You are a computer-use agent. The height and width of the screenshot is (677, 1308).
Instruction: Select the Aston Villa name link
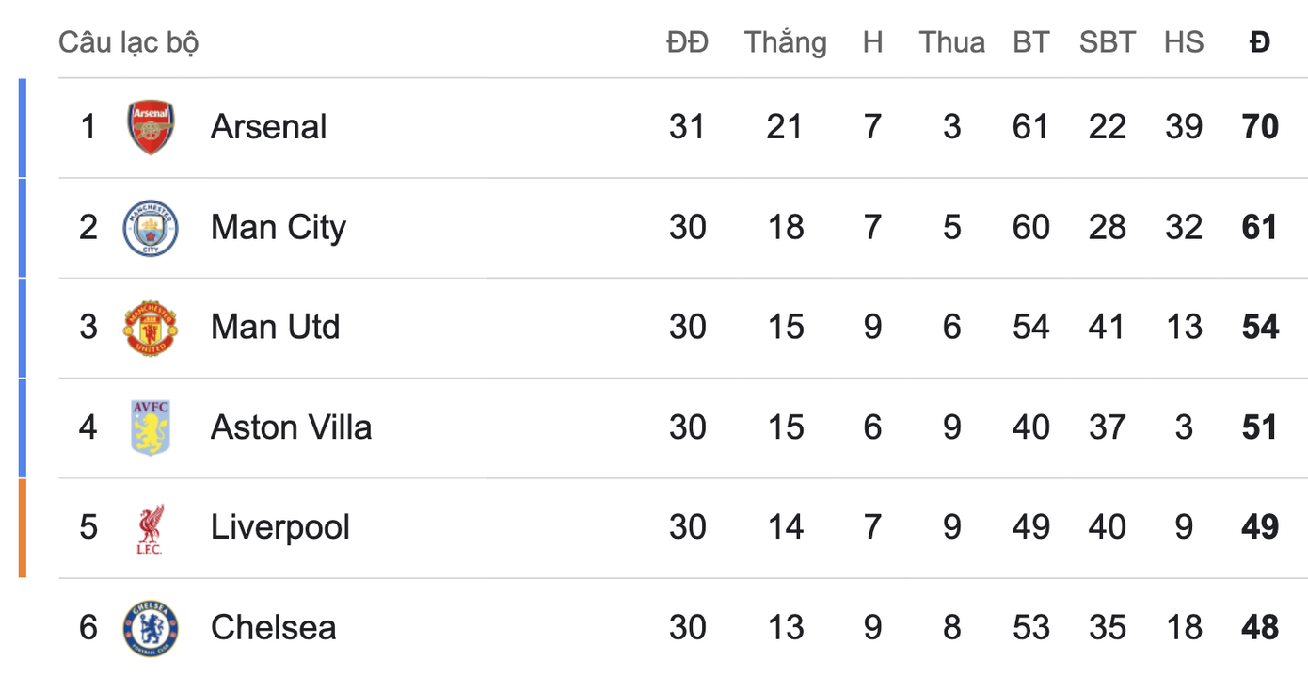click(291, 427)
